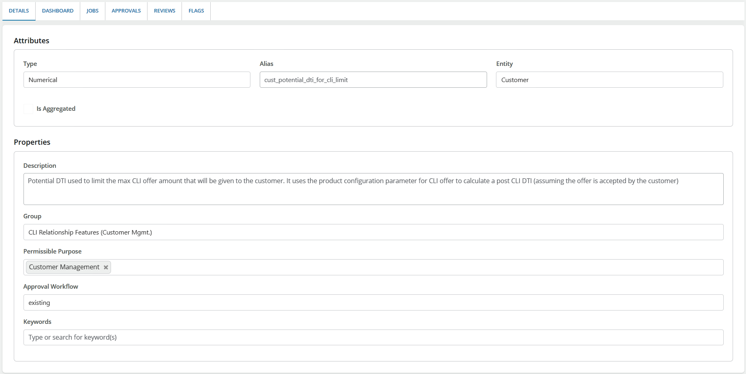
Task: Toggle the Is Aggregated checkbox
Action: (x=28, y=109)
